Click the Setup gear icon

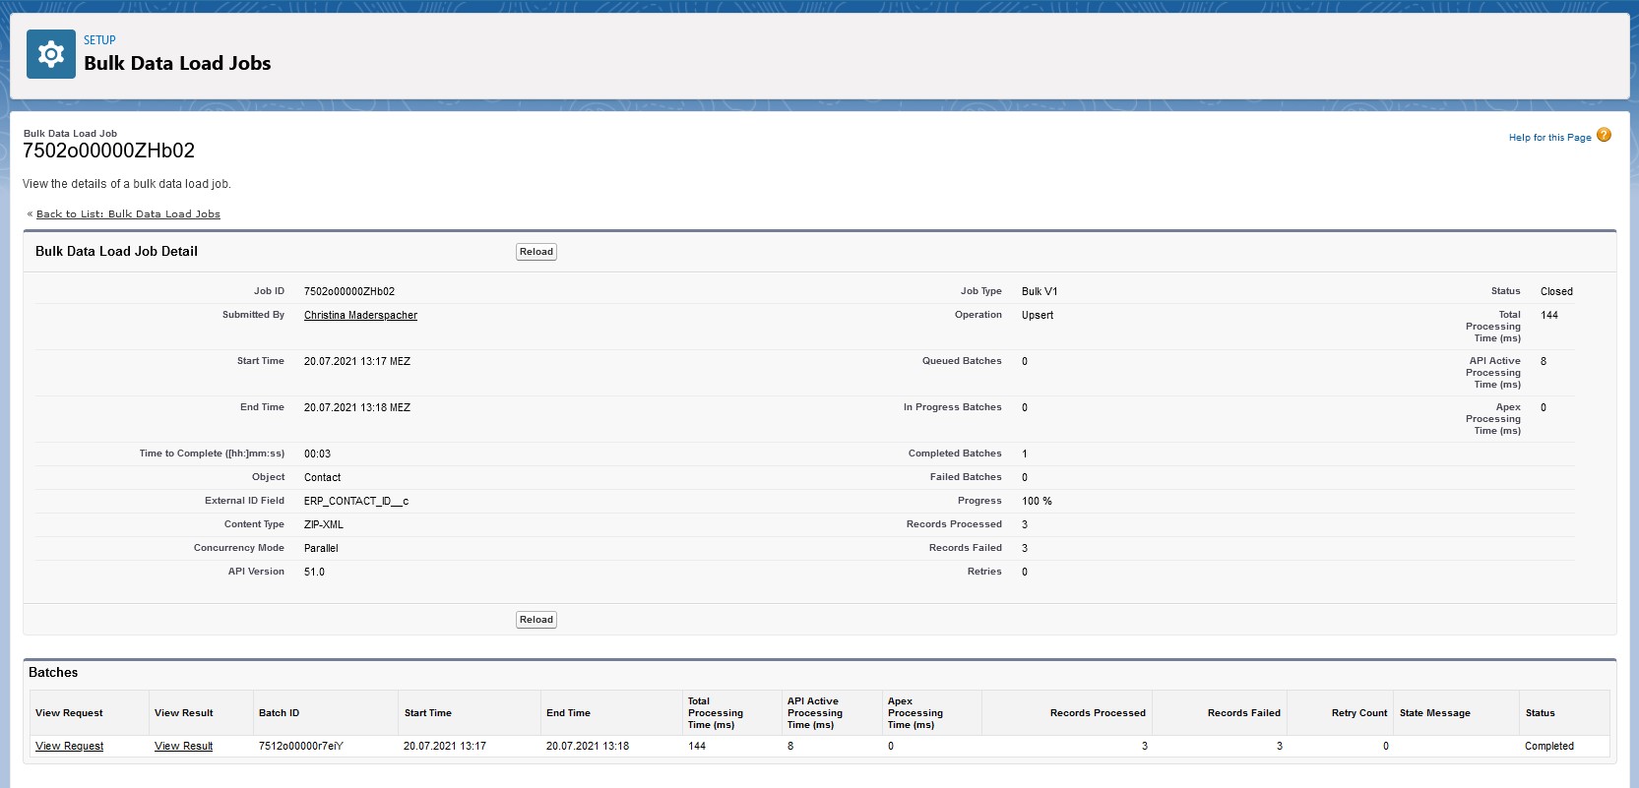pos(50,54)
